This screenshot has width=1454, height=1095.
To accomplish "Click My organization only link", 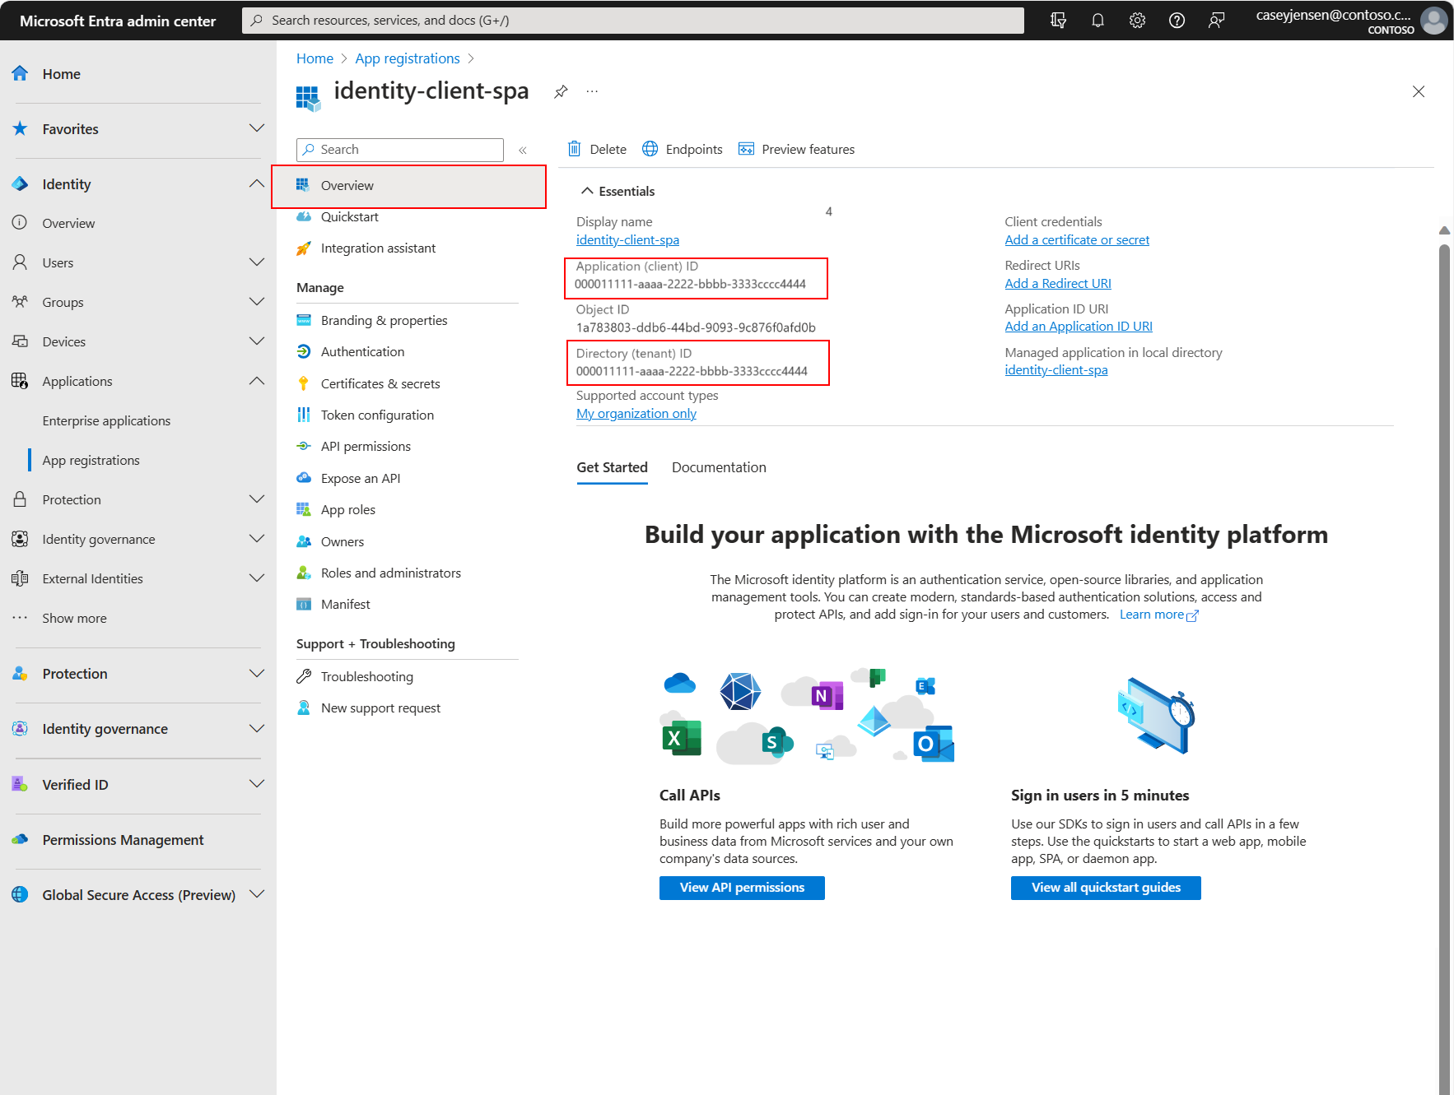I will 636,414.
